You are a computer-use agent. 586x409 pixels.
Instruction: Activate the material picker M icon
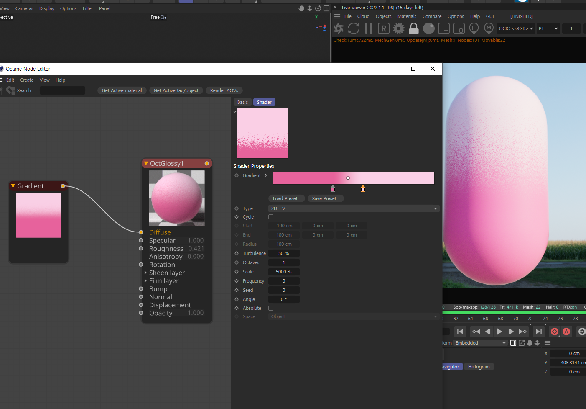pos(489,28)
